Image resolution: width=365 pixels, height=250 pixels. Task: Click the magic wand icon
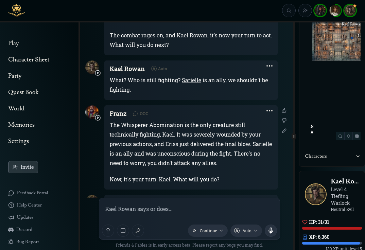coord(138,231)
